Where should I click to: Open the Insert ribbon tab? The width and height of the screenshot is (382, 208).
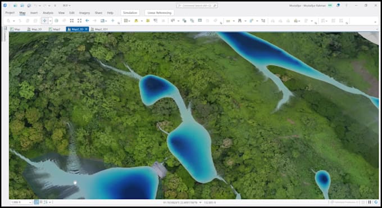(x=34, y=13)
